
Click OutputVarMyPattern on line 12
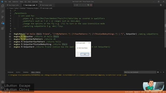click(33, 39)
